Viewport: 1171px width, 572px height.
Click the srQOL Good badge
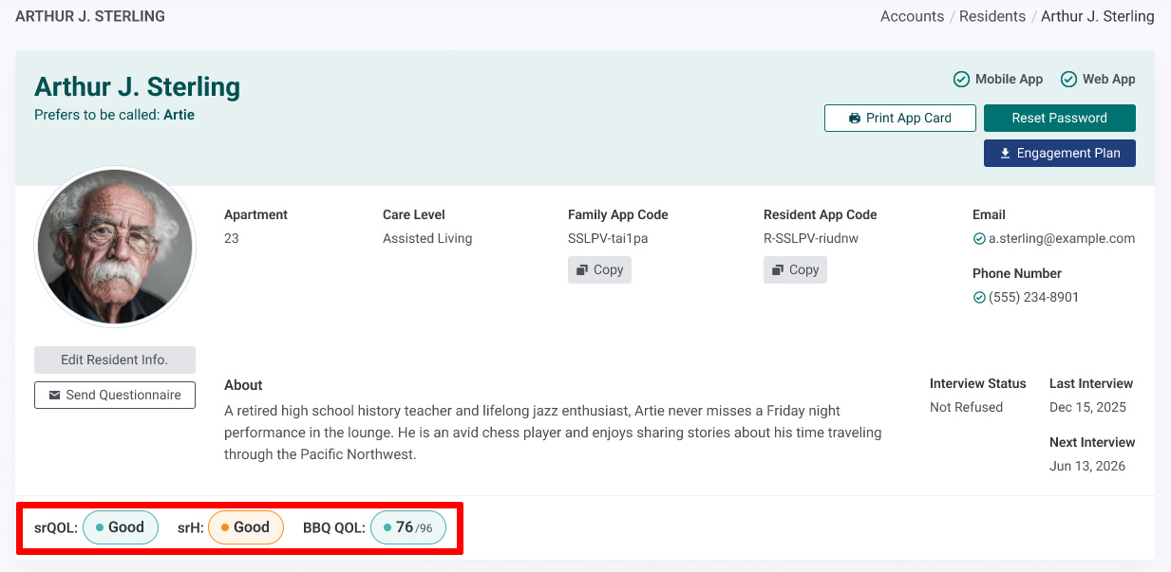click(121, 527)
